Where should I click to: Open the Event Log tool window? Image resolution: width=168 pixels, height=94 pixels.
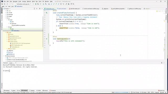pos(161,91)
